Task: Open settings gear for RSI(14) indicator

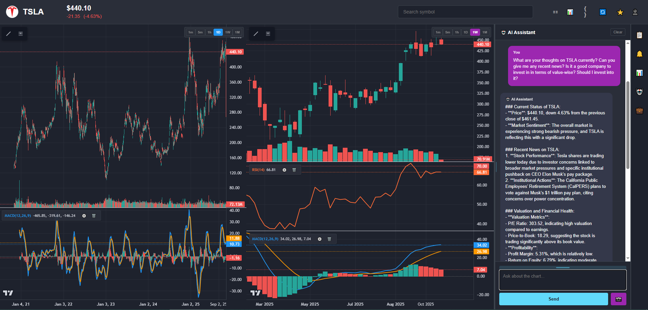Action: pos(284,170)
